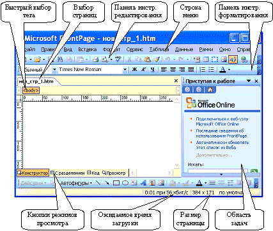Viewport: 273px width, 231px height.
Task: Insert a web component icon
Action: click(197, 60)
